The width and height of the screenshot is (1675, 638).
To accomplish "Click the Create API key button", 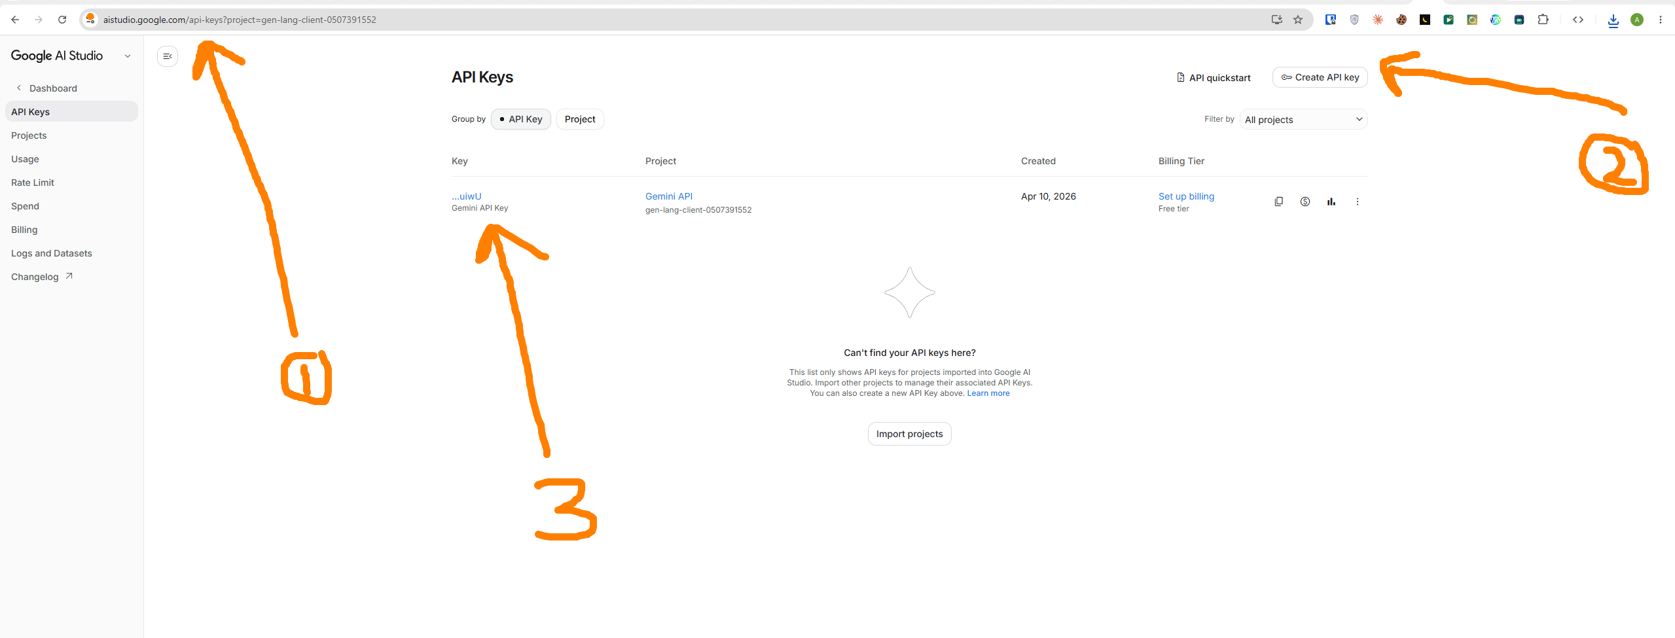I will pos(1320,77).
